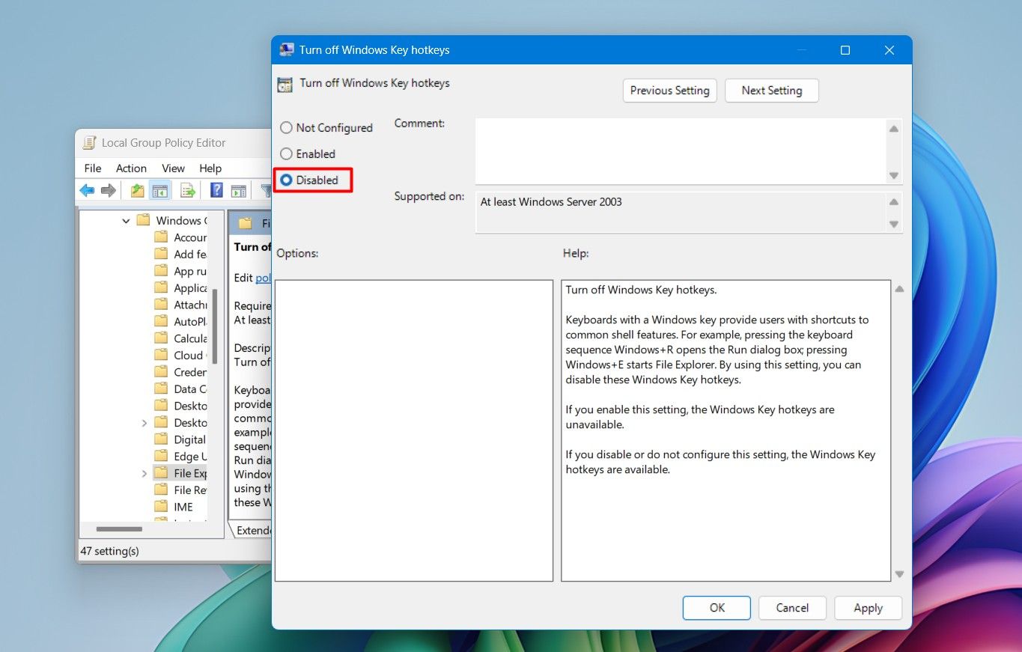
Task: Click inside the Options pane
Action: click(x=414, y=430)
